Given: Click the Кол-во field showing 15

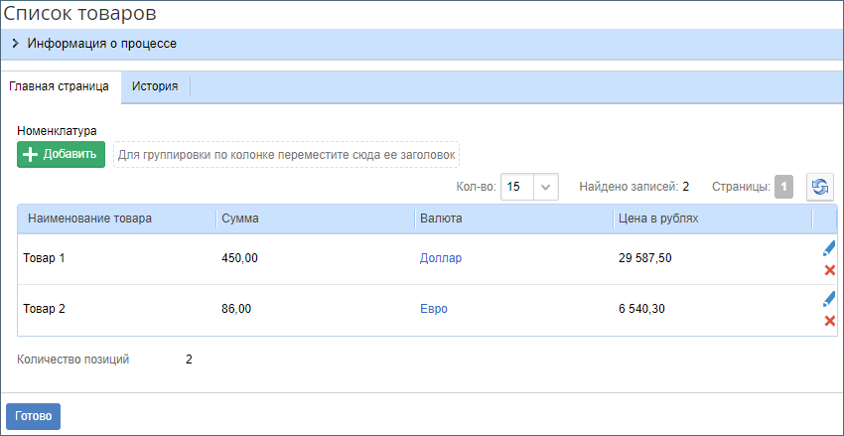Looking at the screenshot, I should [517, 187].
